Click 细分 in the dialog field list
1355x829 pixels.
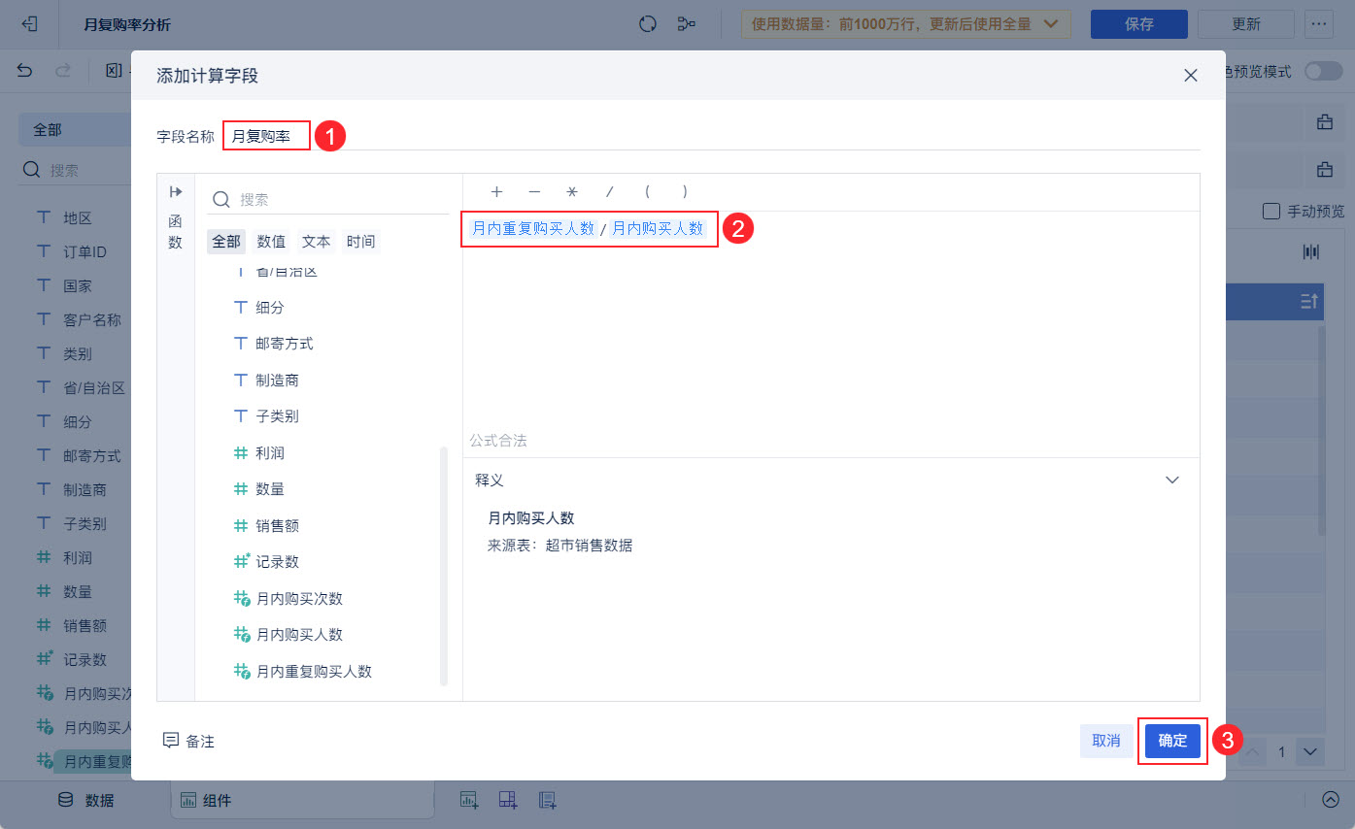point(259,308)
